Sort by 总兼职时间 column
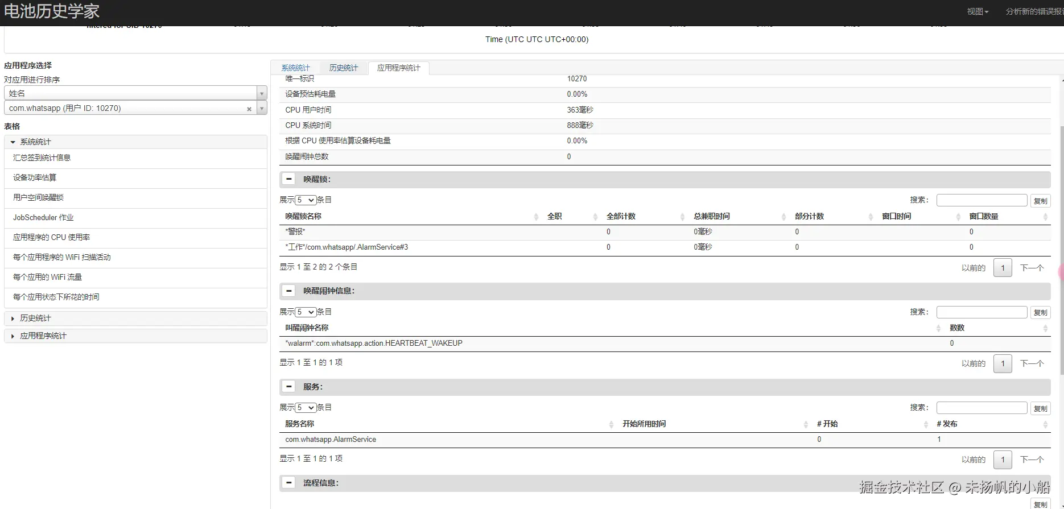The width and height of the screenshot is (1064, 509). pos(739,216)
